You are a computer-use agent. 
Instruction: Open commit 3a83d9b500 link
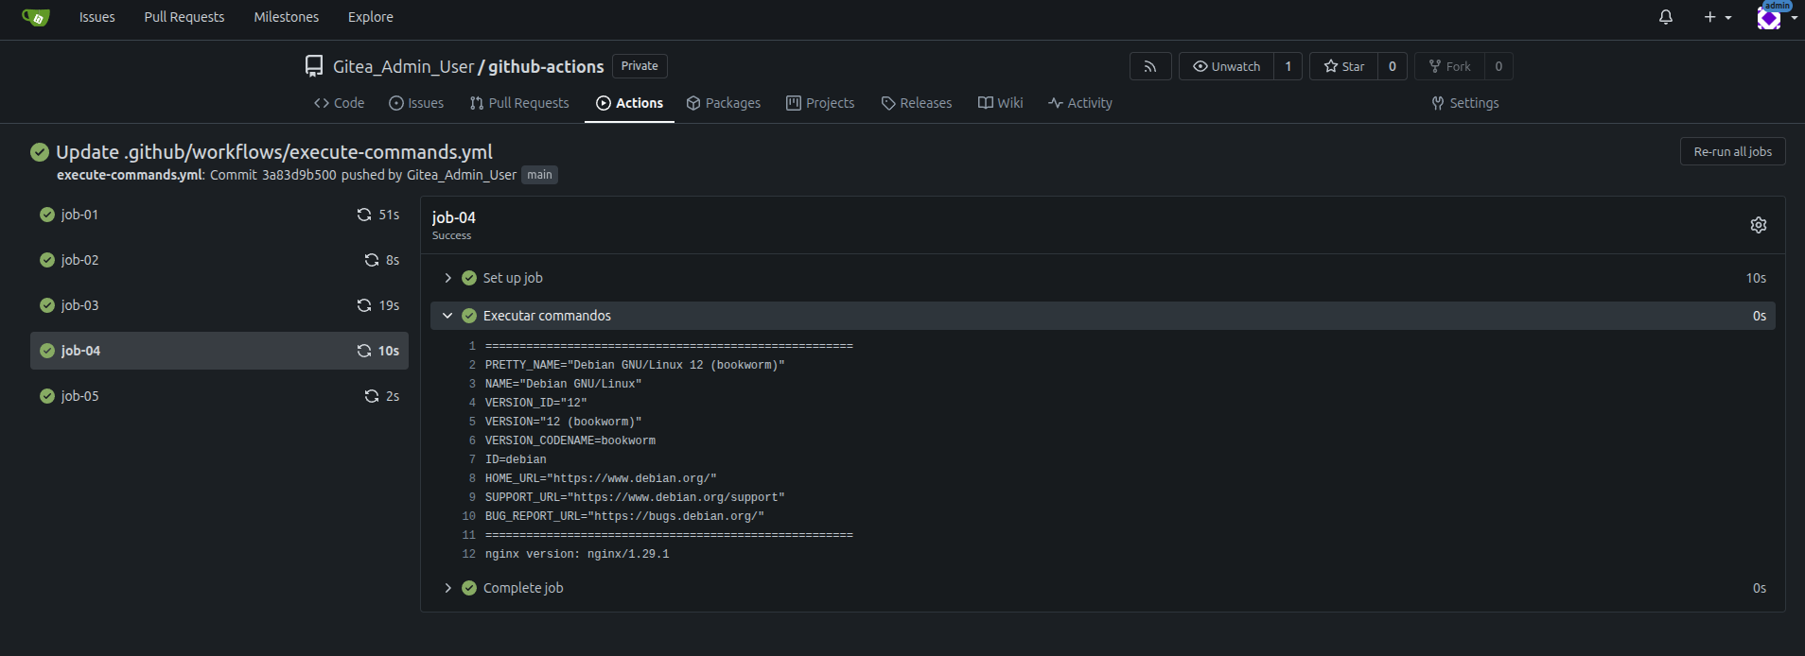299,175
